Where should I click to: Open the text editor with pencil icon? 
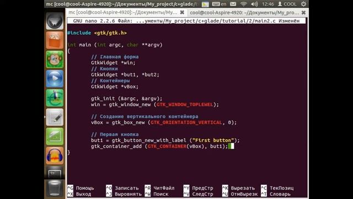pyautogui.click(x=55, y=117)
